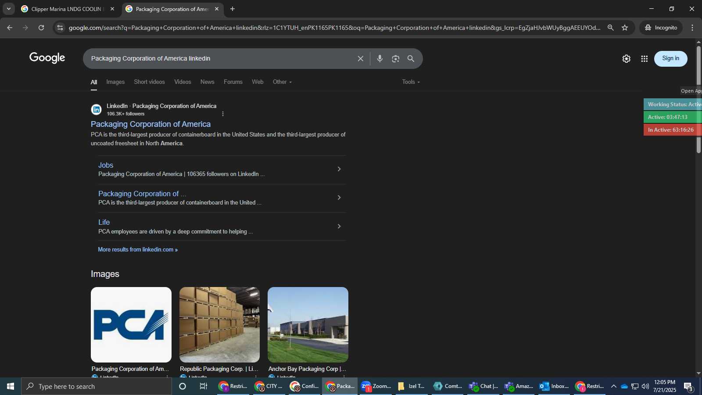Open the Life sitelink
The height and width of the screenshot is (395, 702).
pyautogui.click(x=104, y=222)
